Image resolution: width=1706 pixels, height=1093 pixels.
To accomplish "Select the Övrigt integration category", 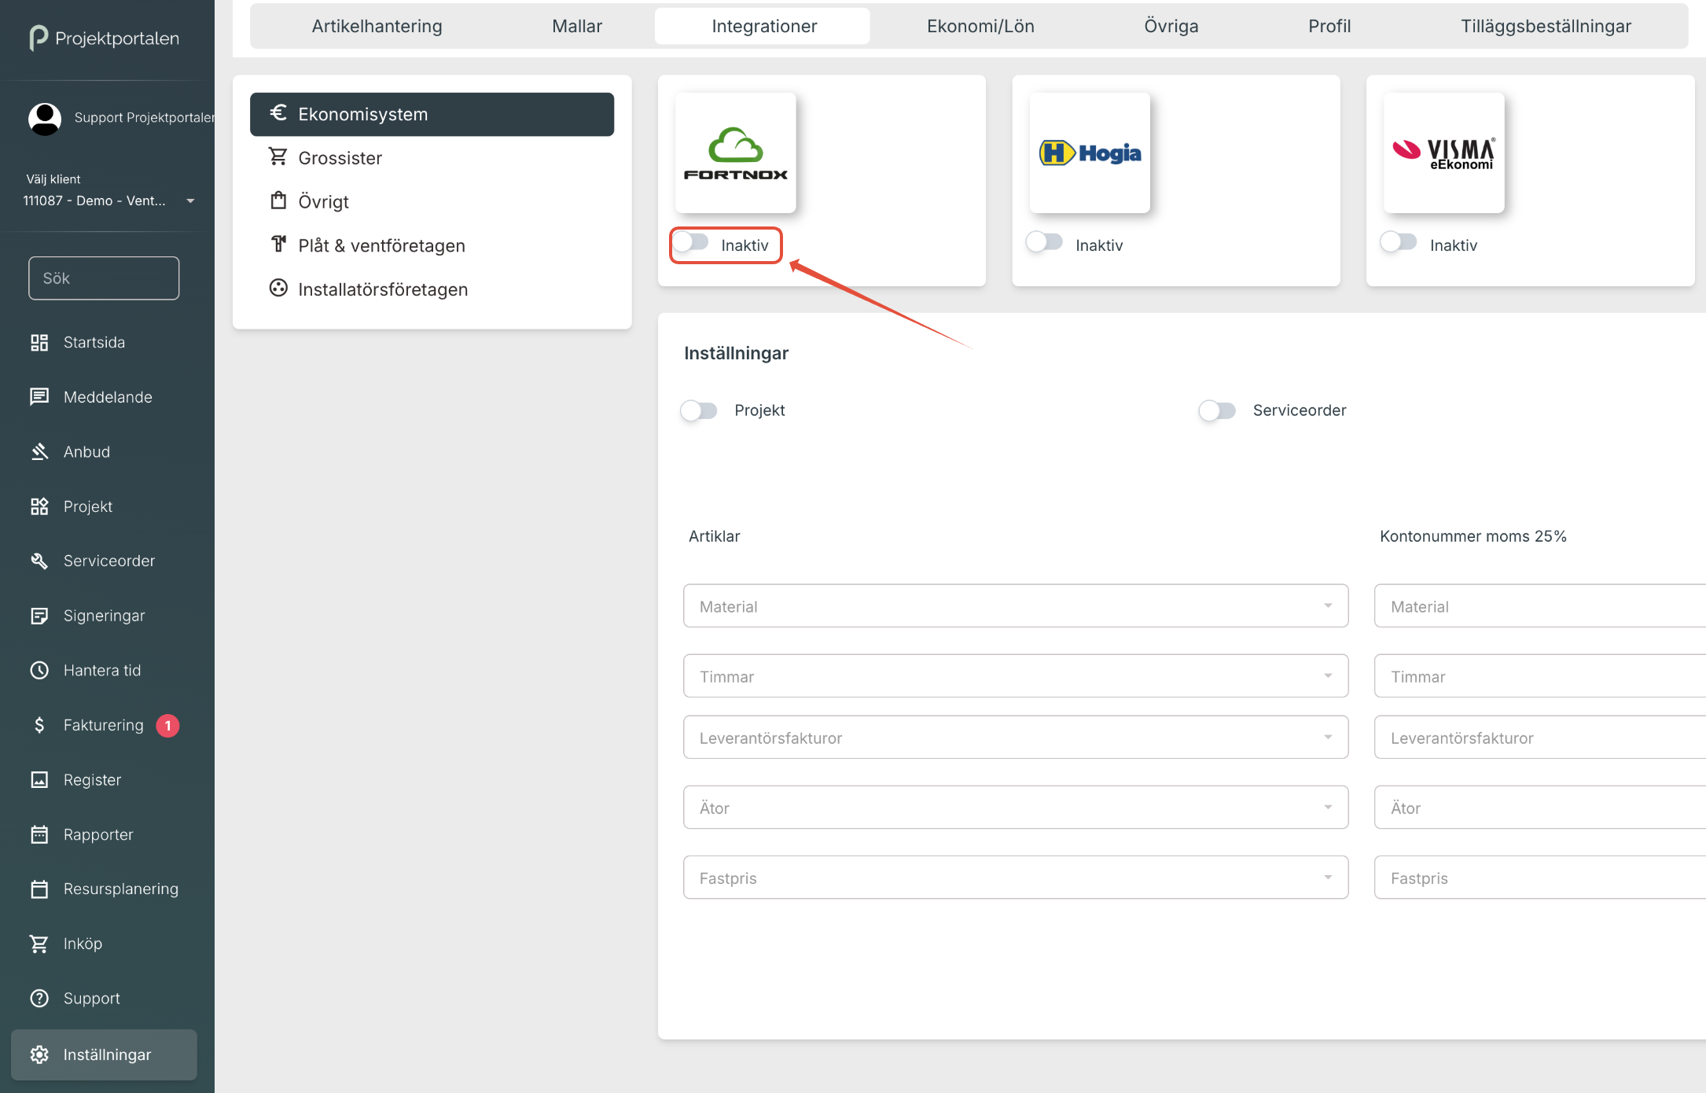I will pos(323,201).
